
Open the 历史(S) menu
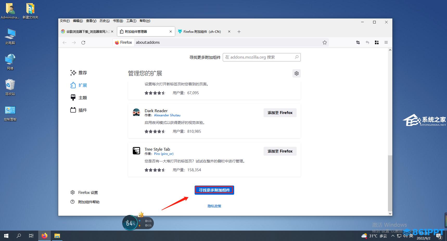tap(105, 21)
